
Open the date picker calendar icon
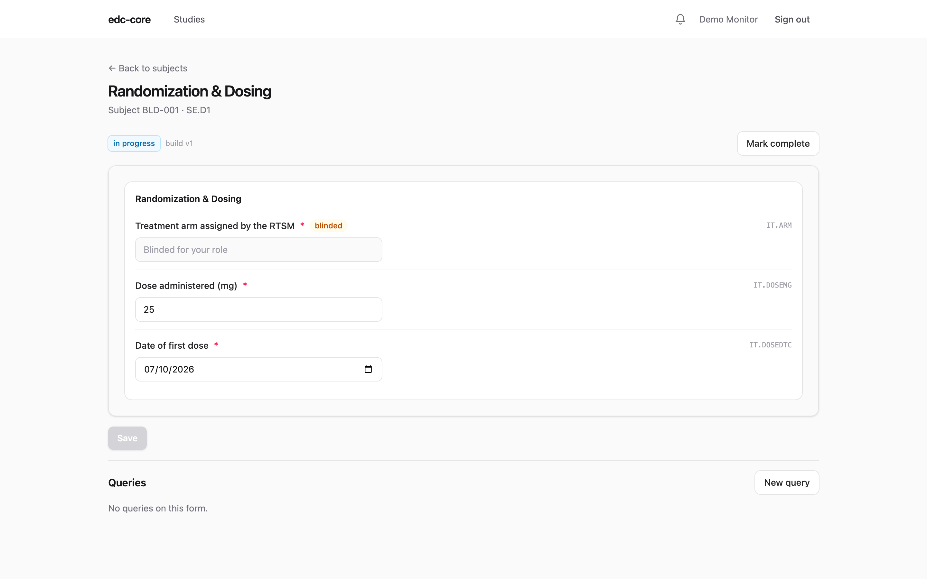[x=368, y=369]
